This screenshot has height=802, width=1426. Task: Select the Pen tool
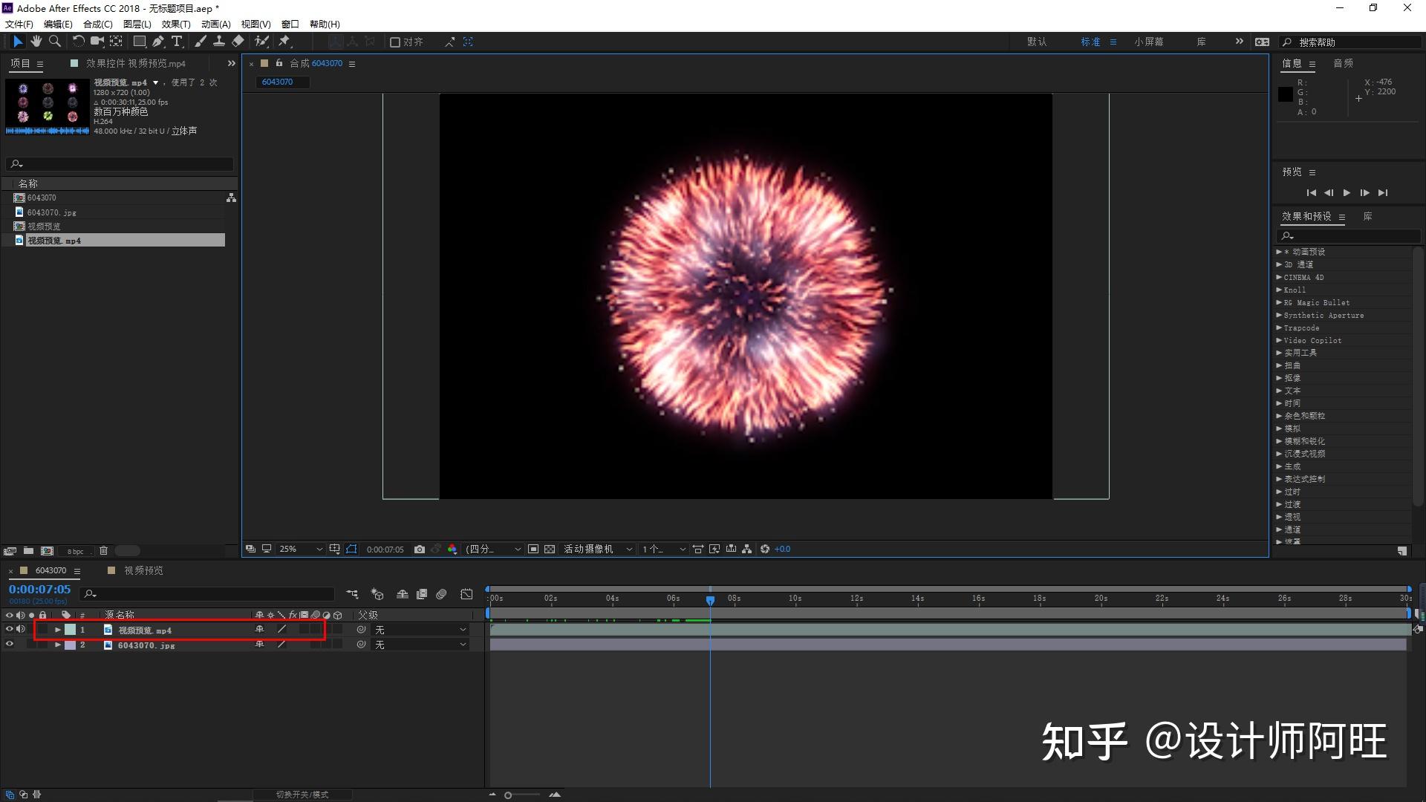click(x=157, y=42)
